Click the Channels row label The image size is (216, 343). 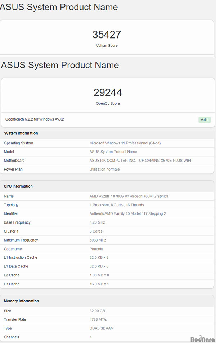pos(12,337)
